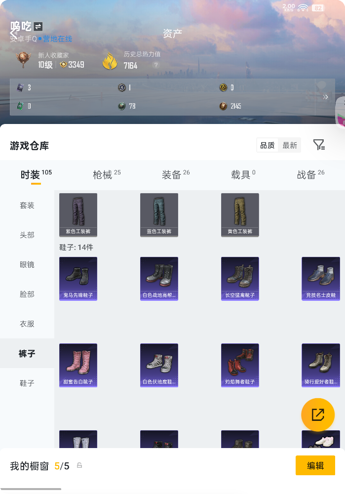Open the 长空猛禽靴子 item

click(240, 279)
